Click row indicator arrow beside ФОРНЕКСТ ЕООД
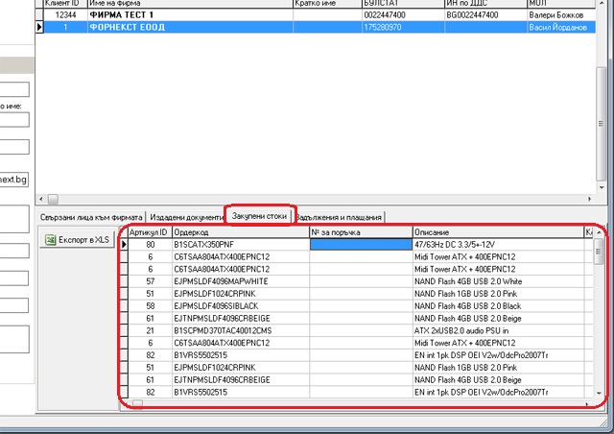This screenshot has height=434, width=614. click(x=39, y=28)
